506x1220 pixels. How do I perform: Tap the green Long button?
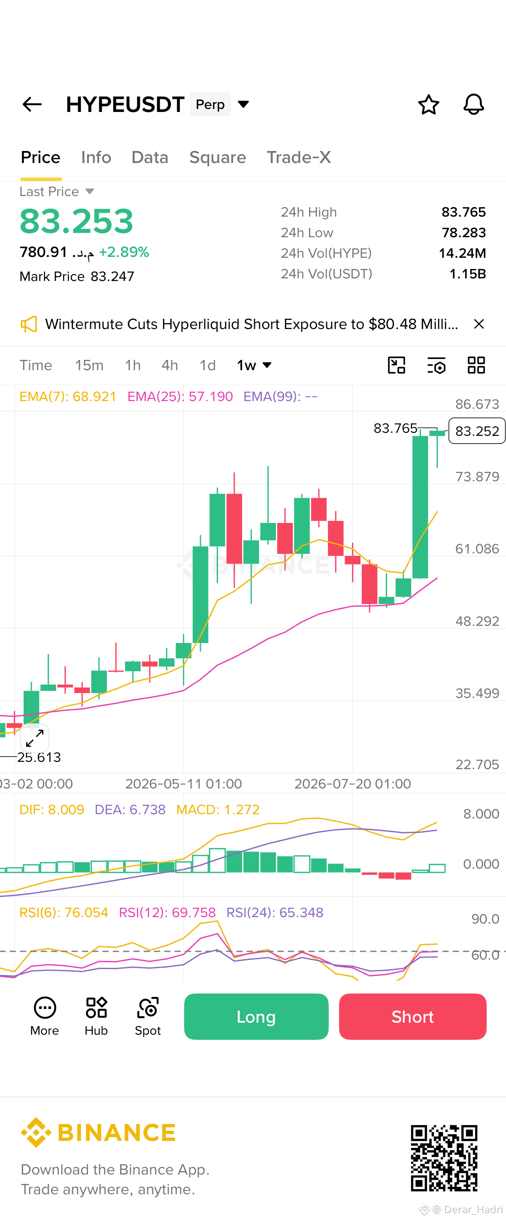tap(256, 1016)
